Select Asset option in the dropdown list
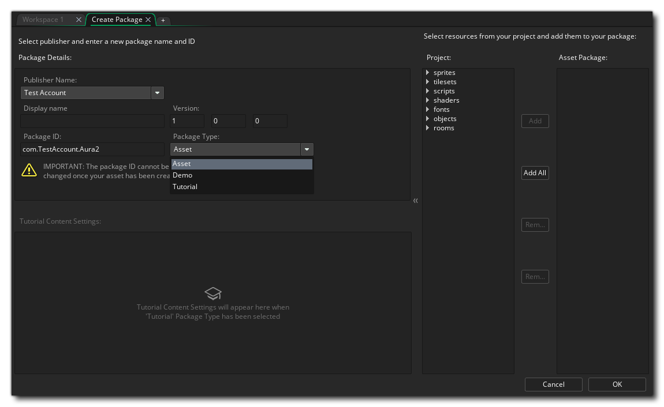The width and height of the screenshot is (664, 407). point(181,164)
